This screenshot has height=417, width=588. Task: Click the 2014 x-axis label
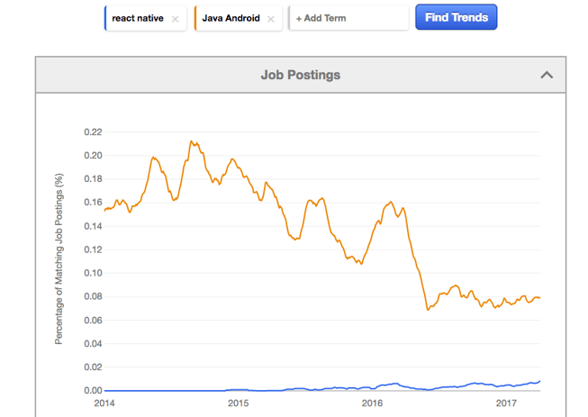(104, 403)
